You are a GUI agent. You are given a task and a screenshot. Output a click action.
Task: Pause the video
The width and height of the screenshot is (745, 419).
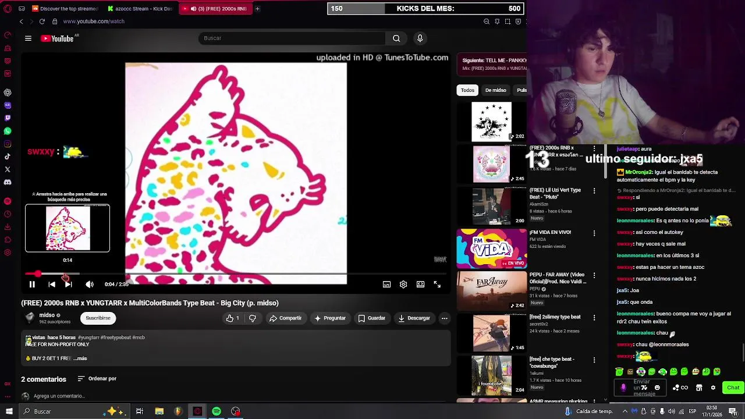coord(32,284)
